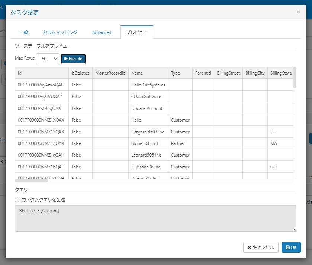Enable the カスタムクエリを記述 checkbox
Screen dimensions: 312x265
[17, 200]
